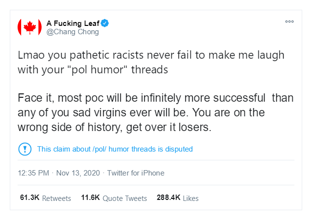This screenshot has width=312, height=220.
Task: Click the exclamation warning circle icon
Action: point(25,149)
